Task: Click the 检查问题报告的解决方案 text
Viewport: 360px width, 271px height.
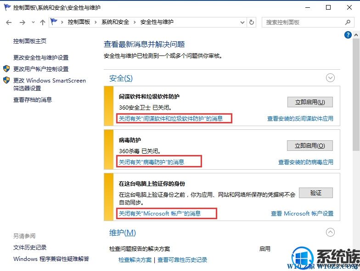Action: (140, 249)
